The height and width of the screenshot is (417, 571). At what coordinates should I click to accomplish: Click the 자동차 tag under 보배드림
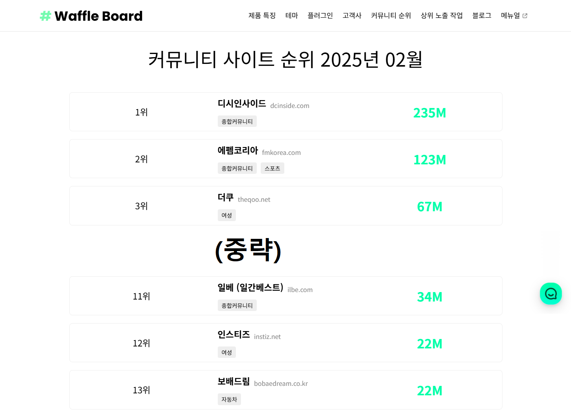(229, 399)
